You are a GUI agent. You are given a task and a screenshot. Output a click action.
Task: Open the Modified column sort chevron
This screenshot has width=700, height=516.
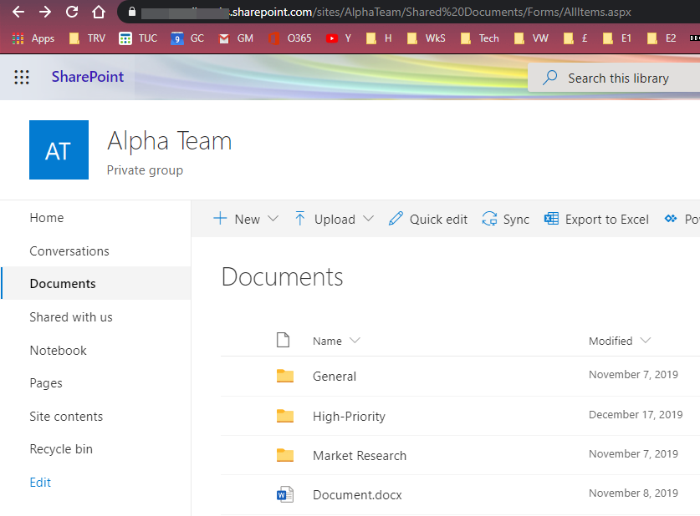click(645, 341)
